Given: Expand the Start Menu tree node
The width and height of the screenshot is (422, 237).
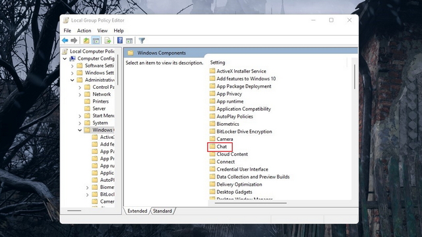Looking at the screenshot, I should 80,116.
